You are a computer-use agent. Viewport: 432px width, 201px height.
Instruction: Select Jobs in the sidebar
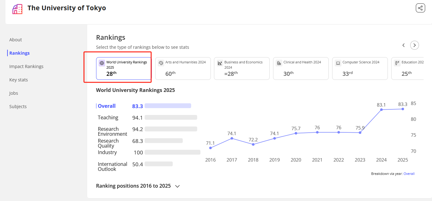14,93
